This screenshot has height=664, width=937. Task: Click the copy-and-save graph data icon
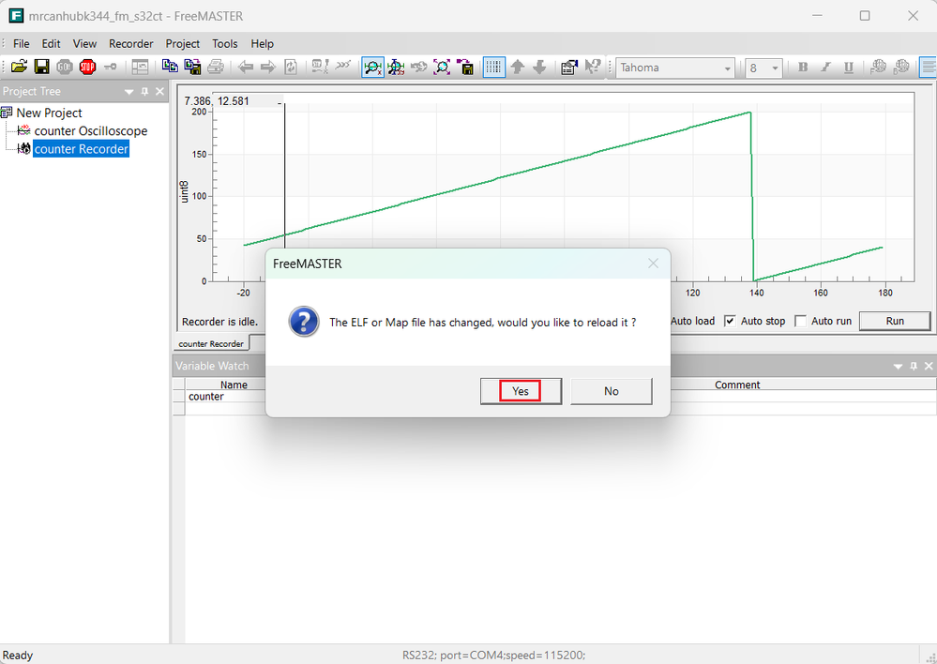pos(192,67)
